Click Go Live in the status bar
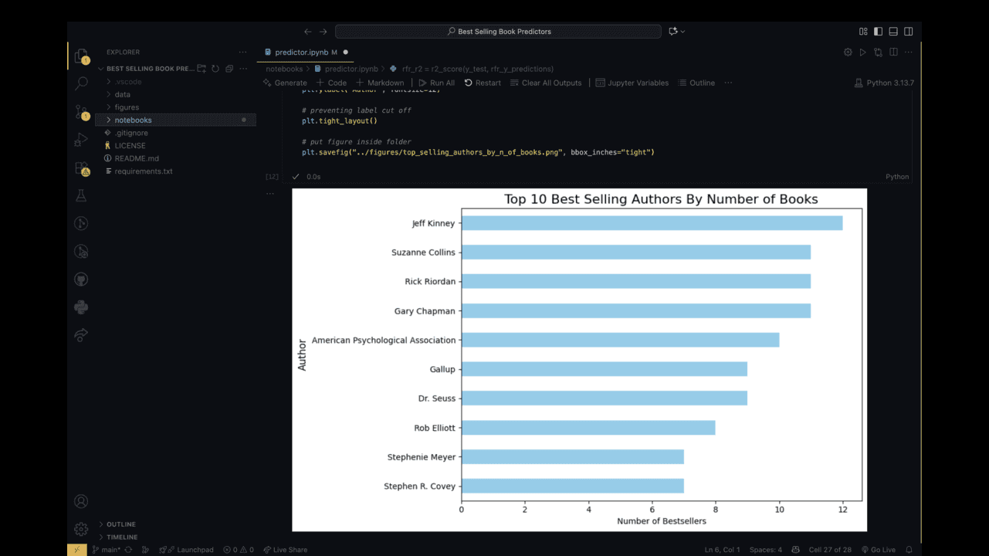Screen dimensions: 989x556 click(x=879, y=550)
